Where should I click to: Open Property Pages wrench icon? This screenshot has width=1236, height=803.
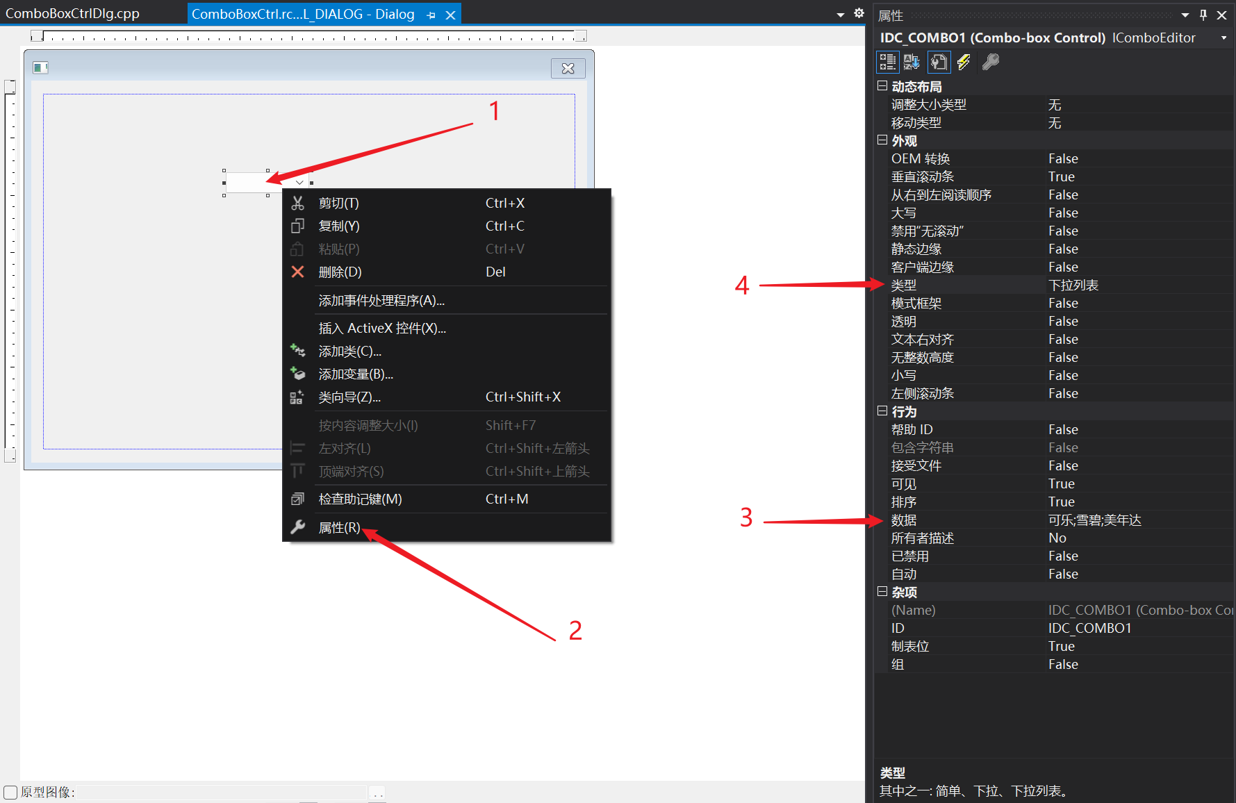(990, 63)
